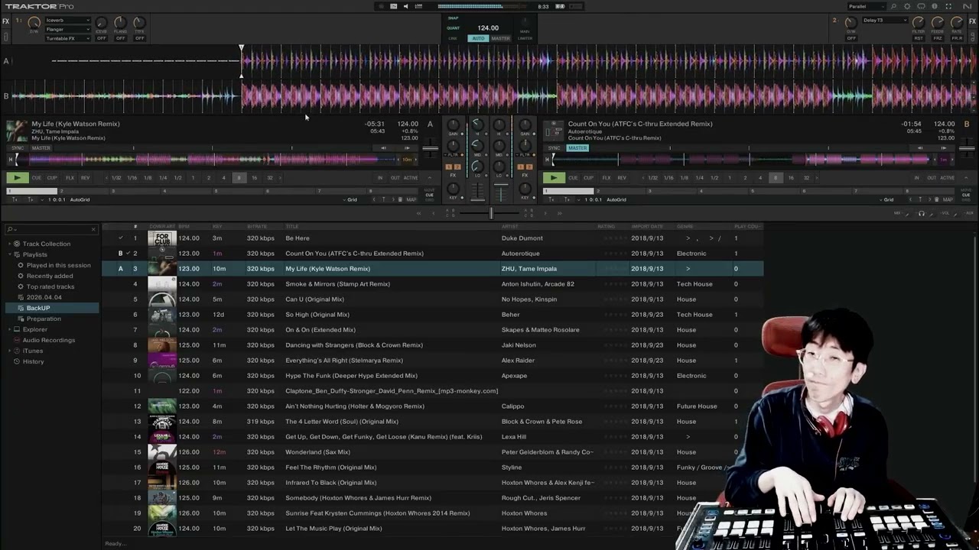Select the iTunes node in browser tree
979x550 pixels.
pos(33,351)
